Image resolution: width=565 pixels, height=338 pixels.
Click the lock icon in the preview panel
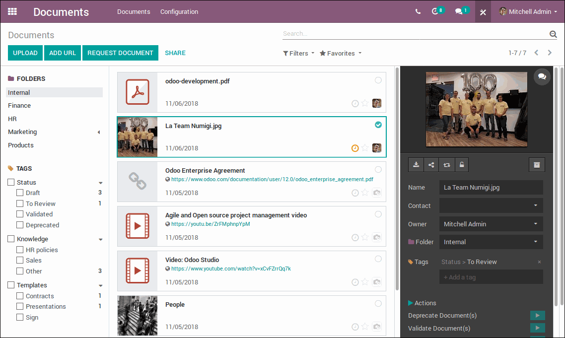coord(461,165)
